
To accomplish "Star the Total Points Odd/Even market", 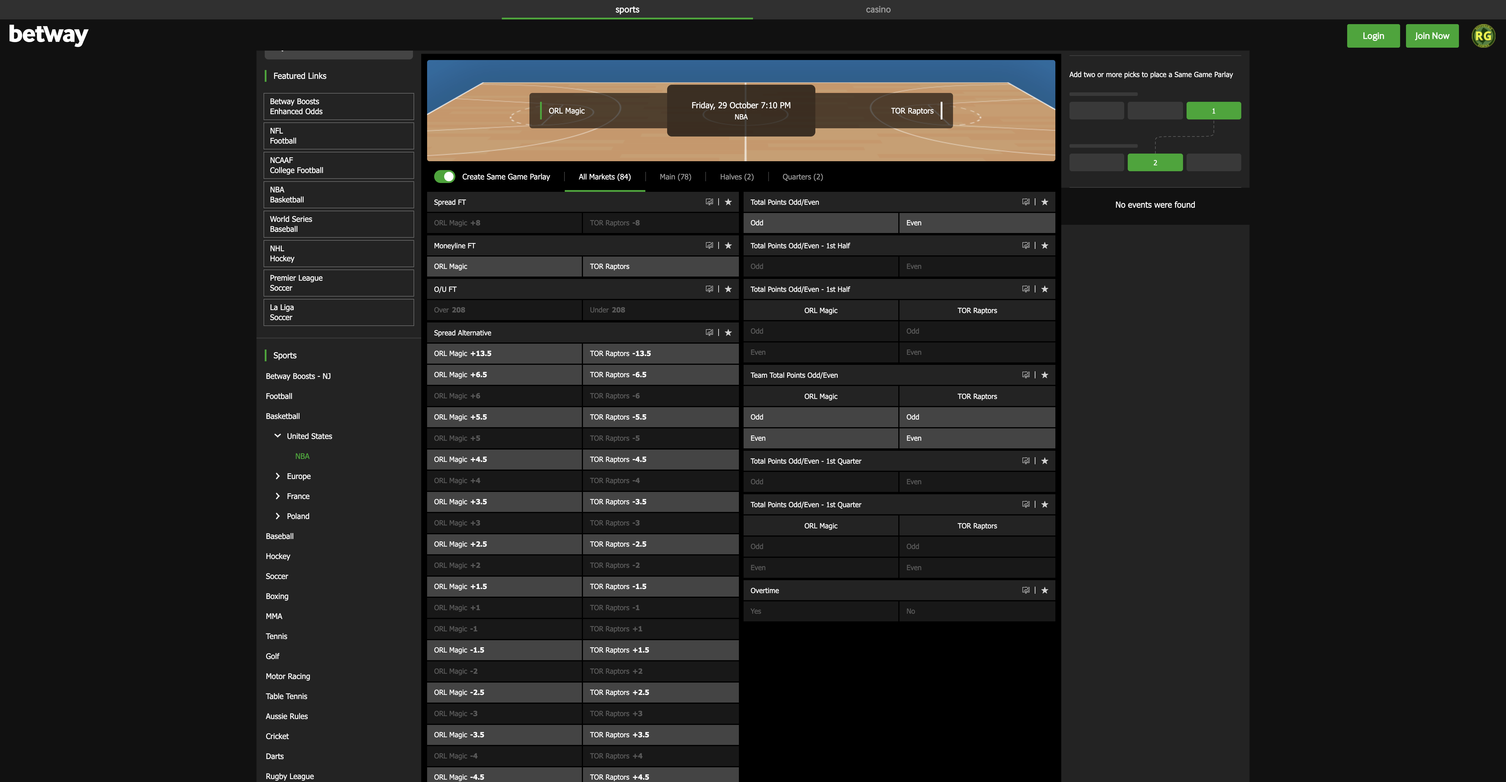I will 1044,202.
